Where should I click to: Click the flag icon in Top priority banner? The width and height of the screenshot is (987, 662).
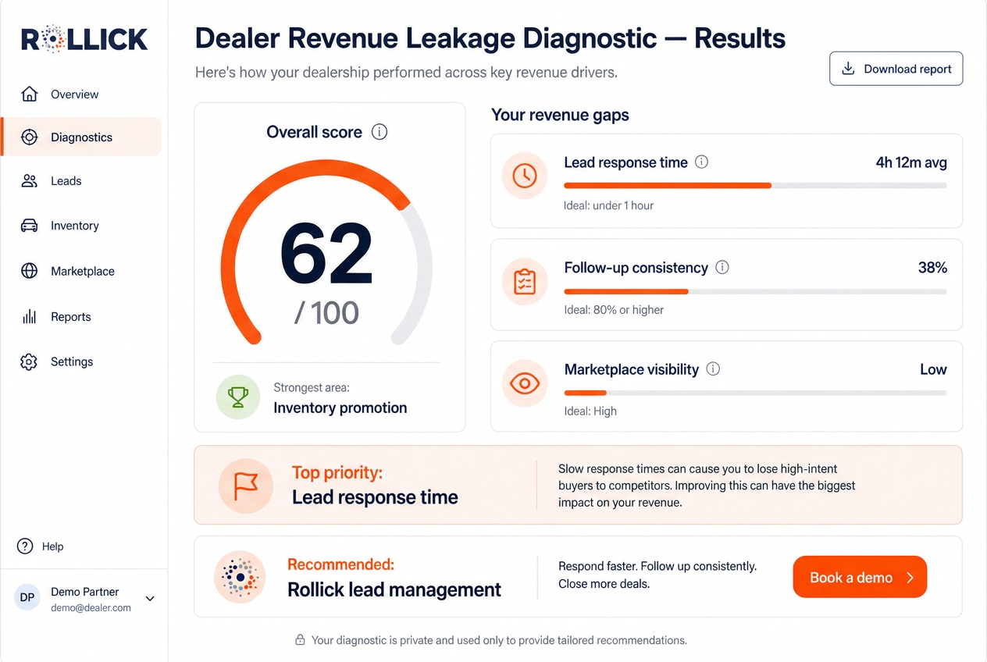[246, 486]
